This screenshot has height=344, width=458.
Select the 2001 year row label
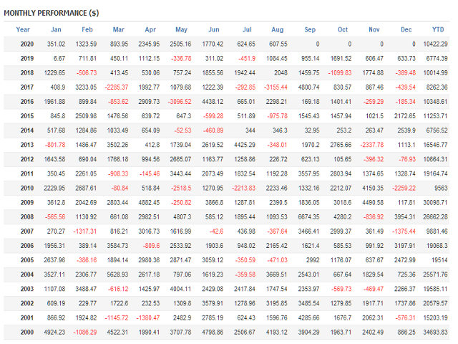(x=27, y=317)
